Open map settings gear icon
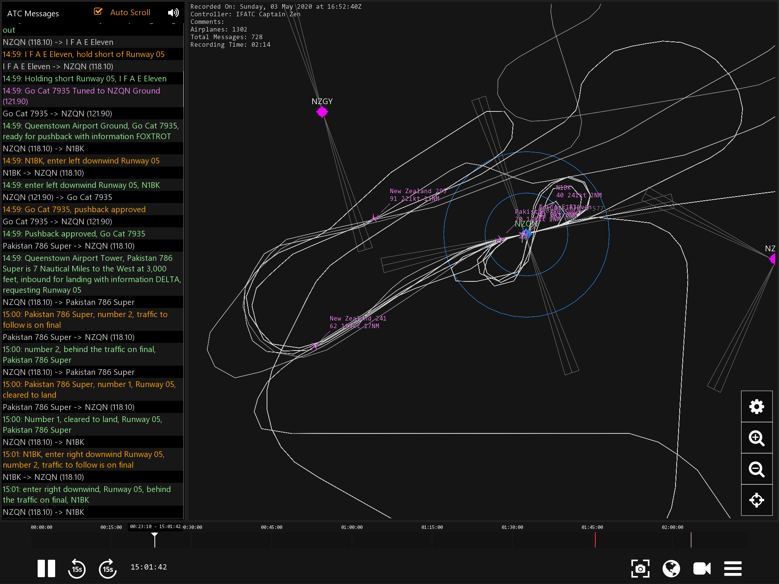 pos(757,407)
